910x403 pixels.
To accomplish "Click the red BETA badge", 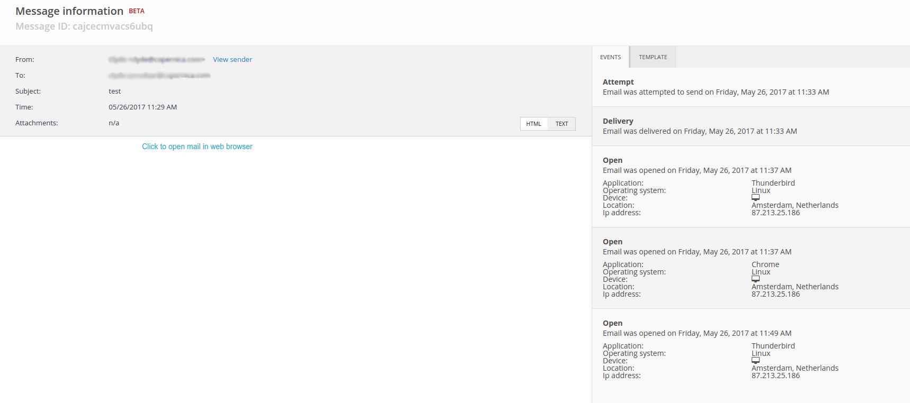I will click(x=137, y=11).
